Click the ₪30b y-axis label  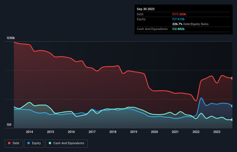(x=11, y=38)
